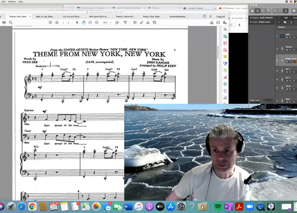Zoom out with the minus icon
297x213 pixels.
click(90, 23)
